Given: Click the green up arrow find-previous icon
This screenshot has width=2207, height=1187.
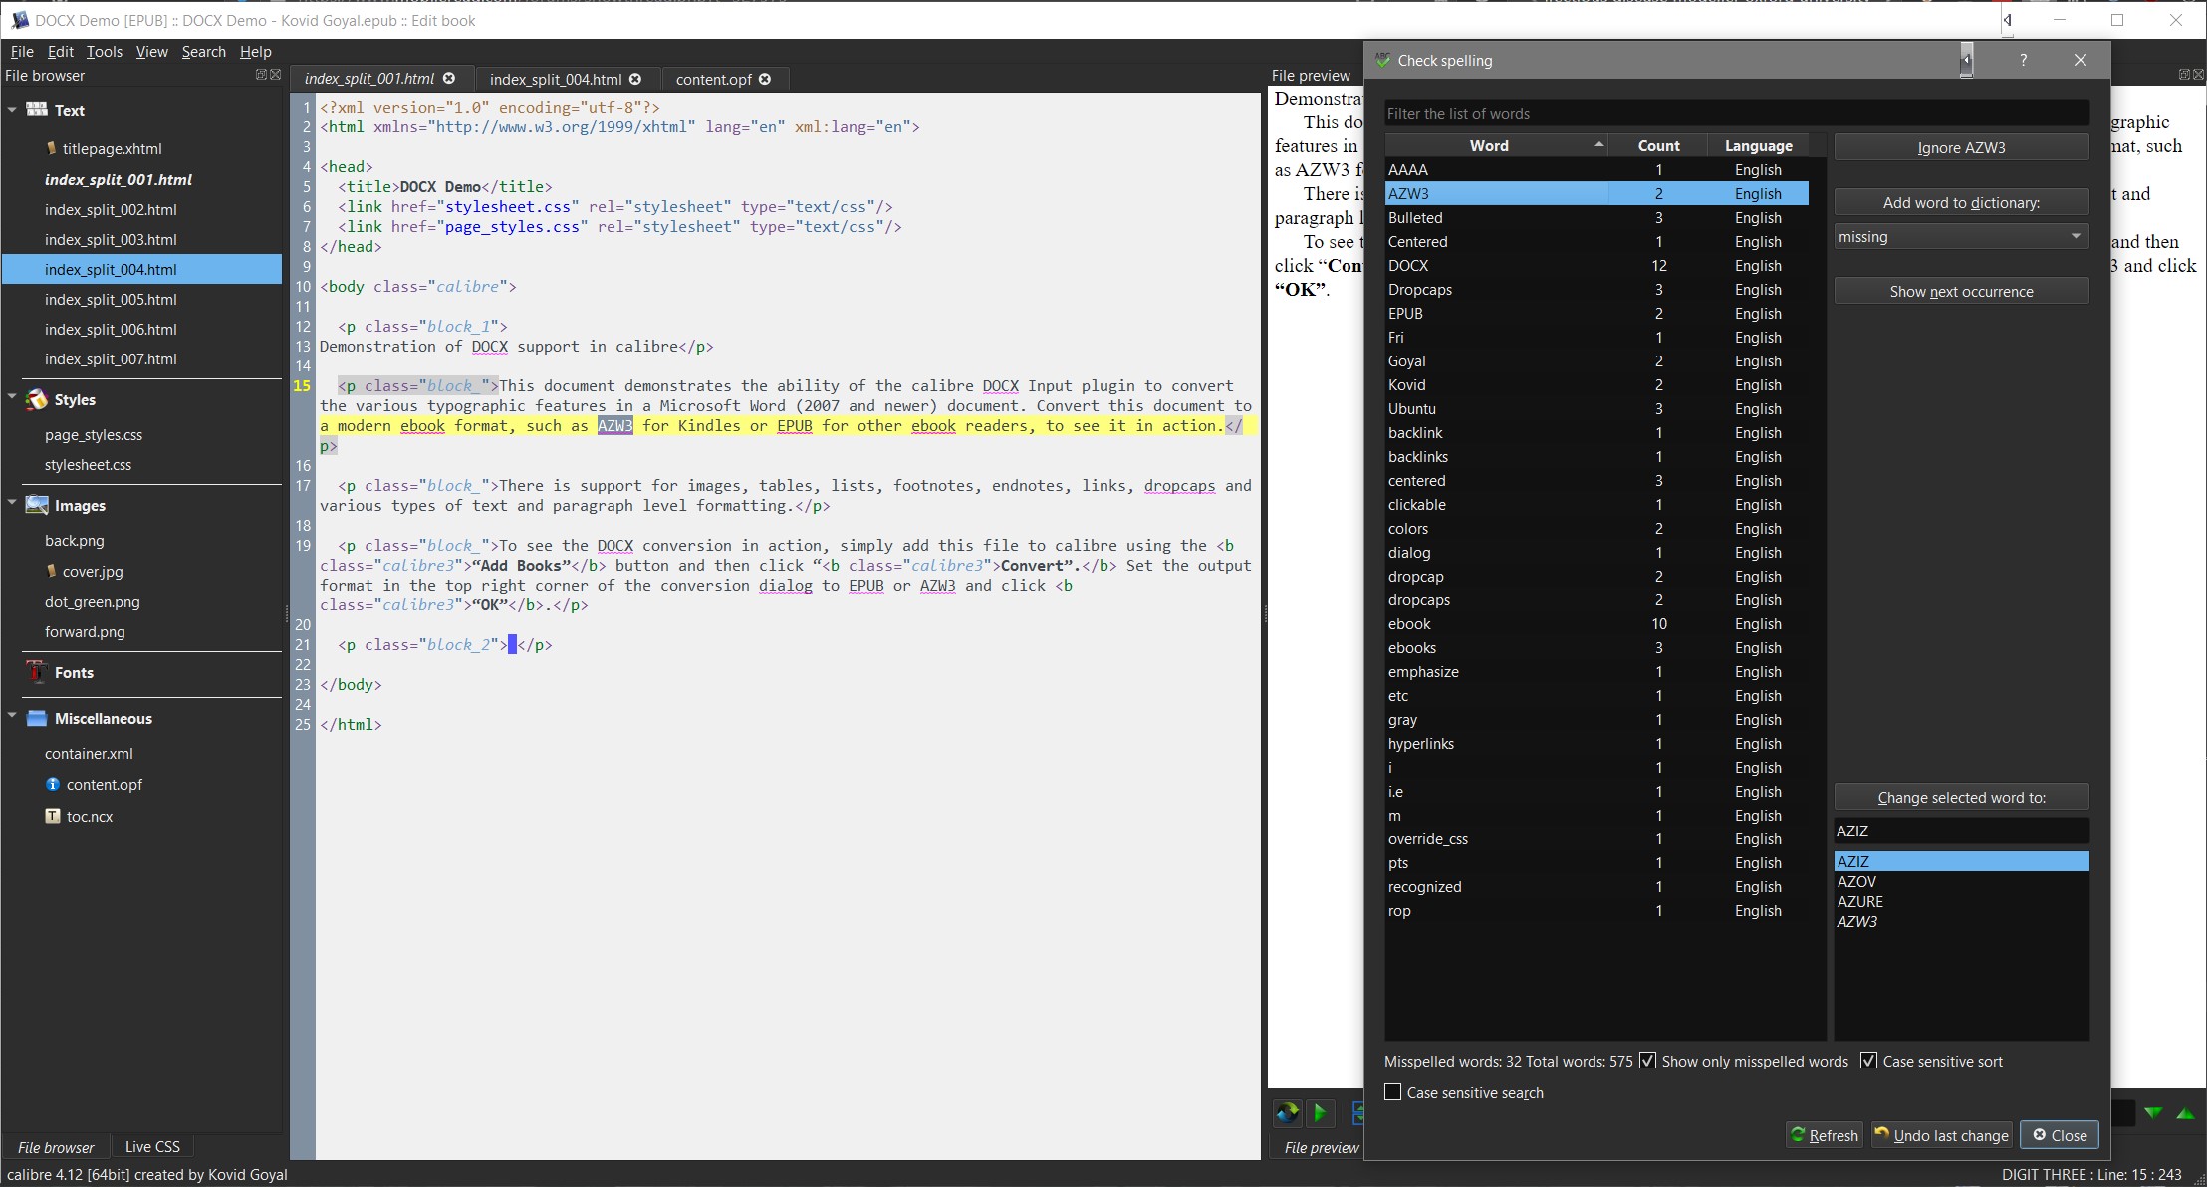Looking at the screenshot, I should 2185,1113.
